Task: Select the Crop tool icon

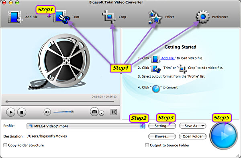Action: click(x=109, y=16)
